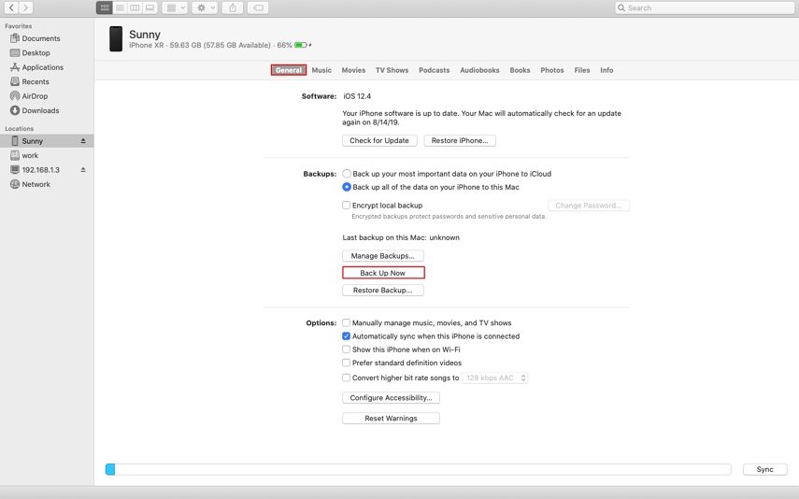The height and width of the screenshot is (499, 799).
Task: Switch to icon view in the toolbar
Action: pos(105,7)
